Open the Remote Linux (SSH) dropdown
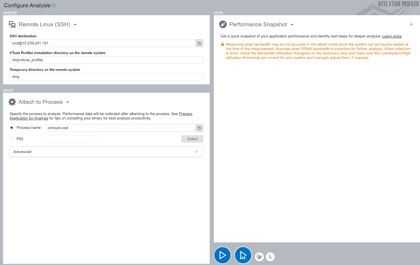The width and height of the screenshot is (420, 265). 75,25
